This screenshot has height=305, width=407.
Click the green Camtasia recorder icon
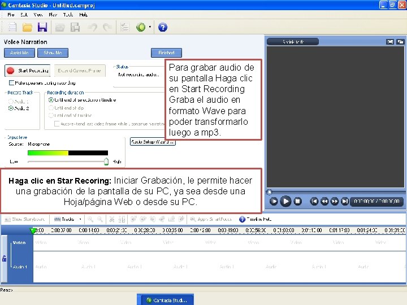(141, 27)
